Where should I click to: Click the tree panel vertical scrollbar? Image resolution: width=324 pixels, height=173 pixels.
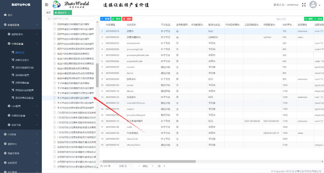(x=97, y=75)
